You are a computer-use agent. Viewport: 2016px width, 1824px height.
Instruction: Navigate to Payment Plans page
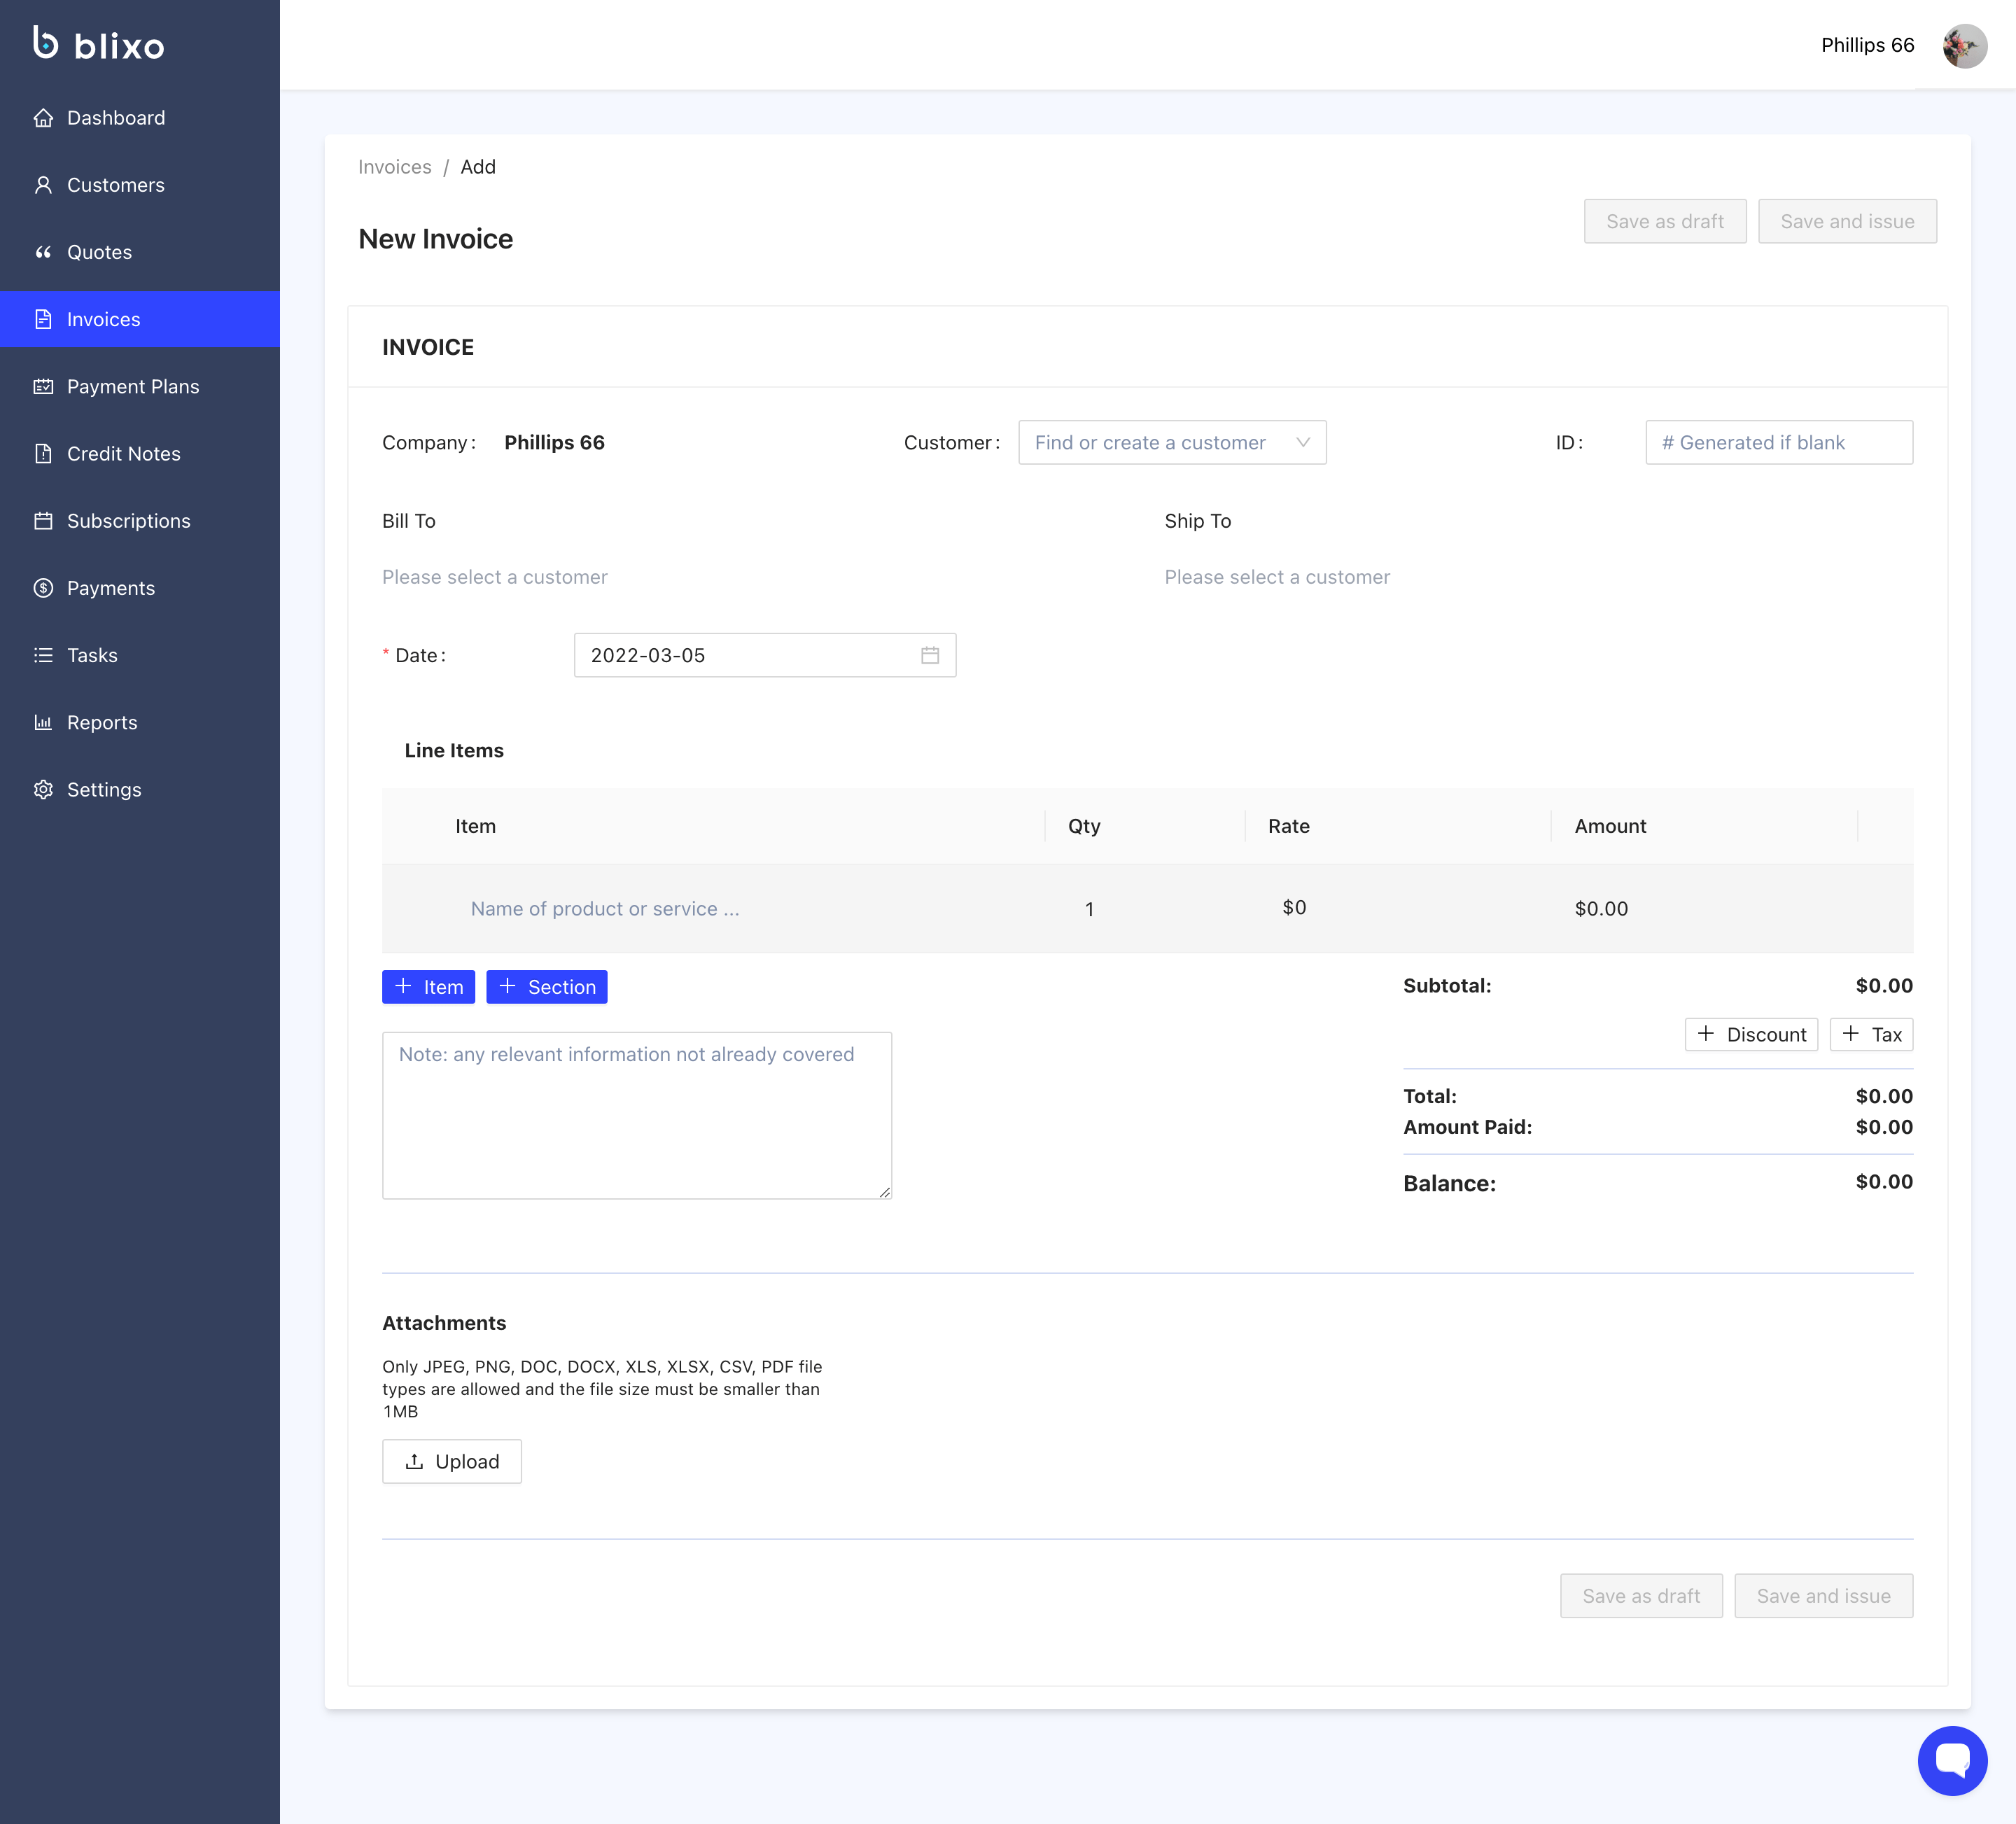click(x=132, y=387)
